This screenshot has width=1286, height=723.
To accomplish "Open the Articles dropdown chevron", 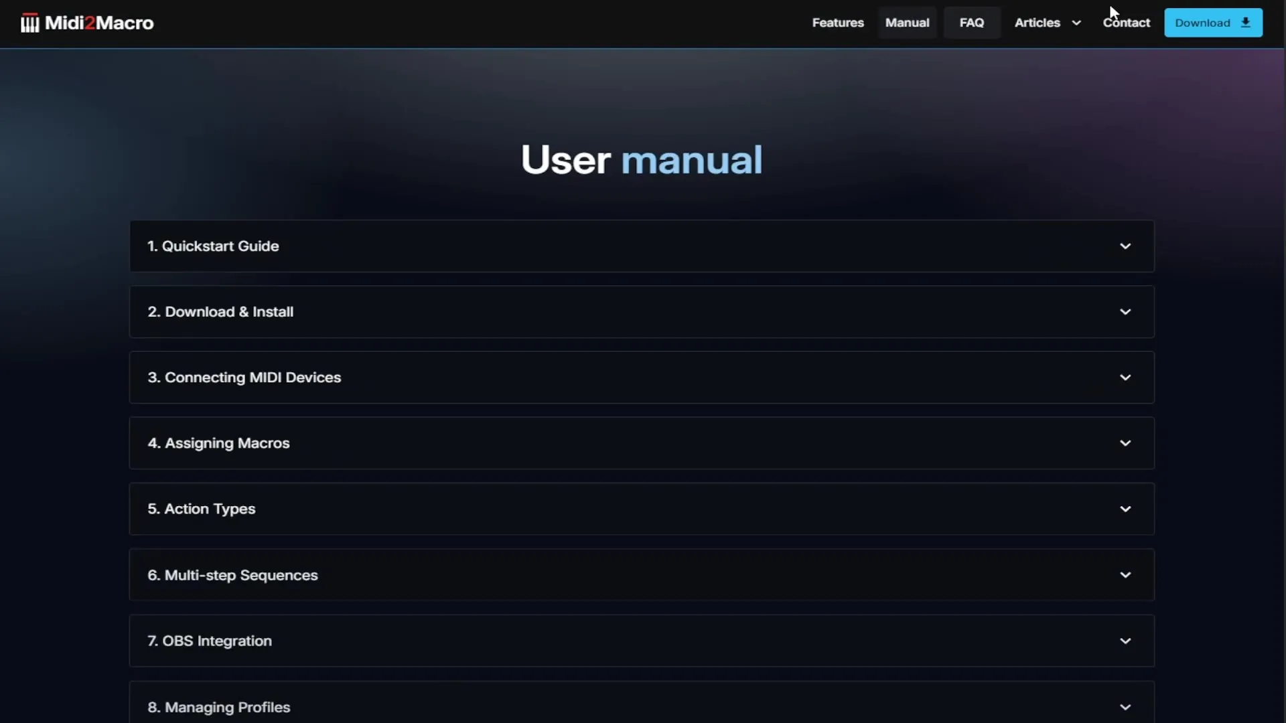I will [x=1076, y=23].
